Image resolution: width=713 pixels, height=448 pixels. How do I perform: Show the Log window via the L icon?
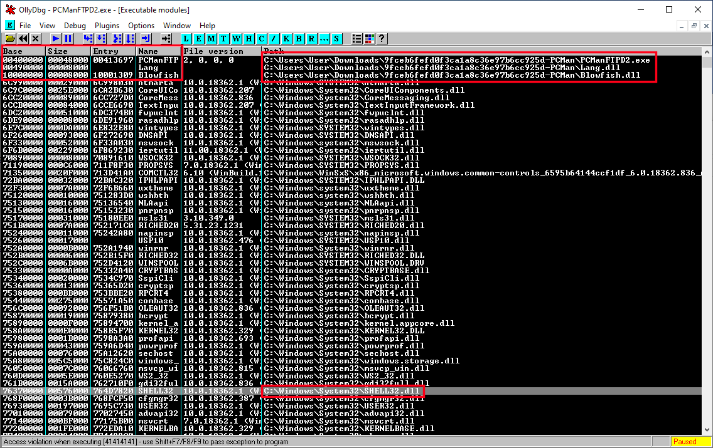click(186, 39)
